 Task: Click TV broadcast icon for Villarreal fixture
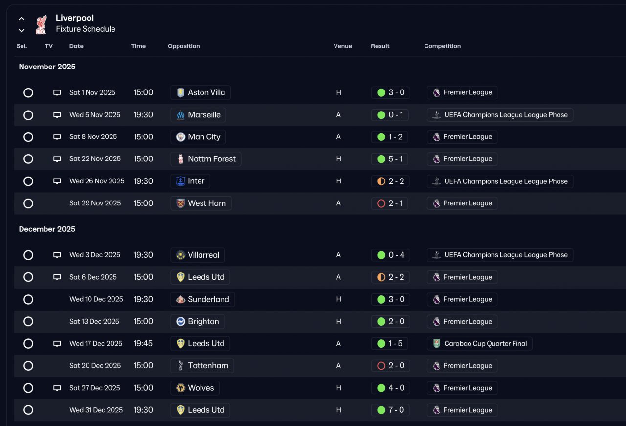click(x=57, y=255)
